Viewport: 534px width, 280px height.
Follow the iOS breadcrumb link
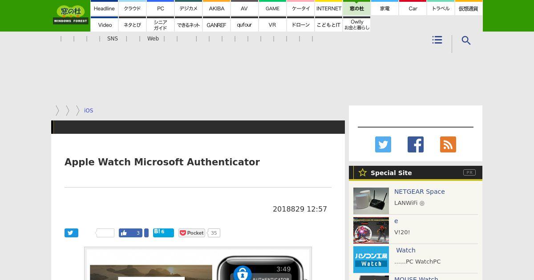(89, 110)
